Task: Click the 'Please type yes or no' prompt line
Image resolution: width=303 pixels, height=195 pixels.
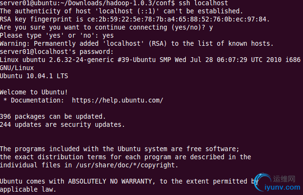Action: point(57,35)
